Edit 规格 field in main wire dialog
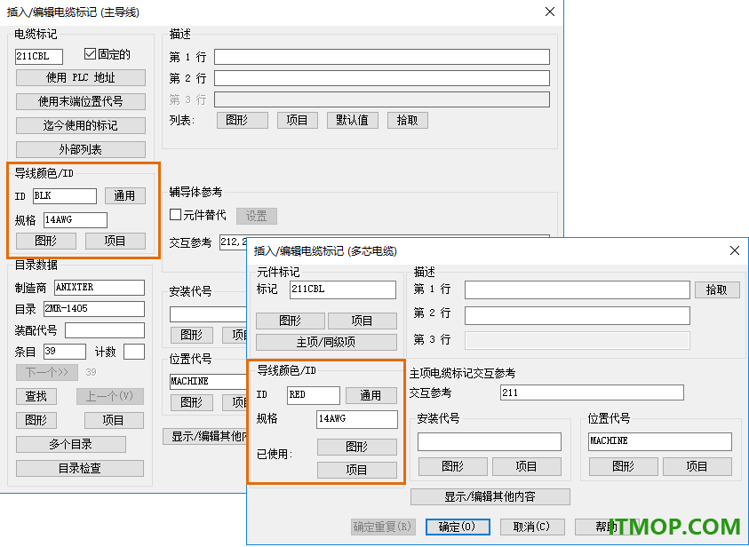Viewport: 749px width, 547px height. click(75, 220)
